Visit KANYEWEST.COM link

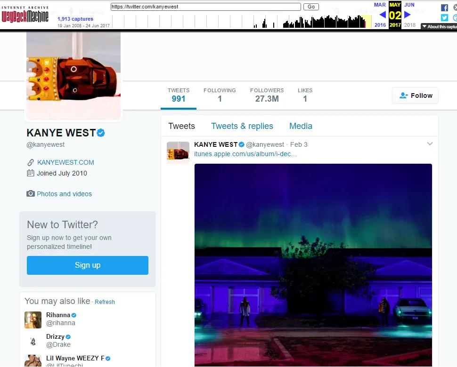click(65, 162)
